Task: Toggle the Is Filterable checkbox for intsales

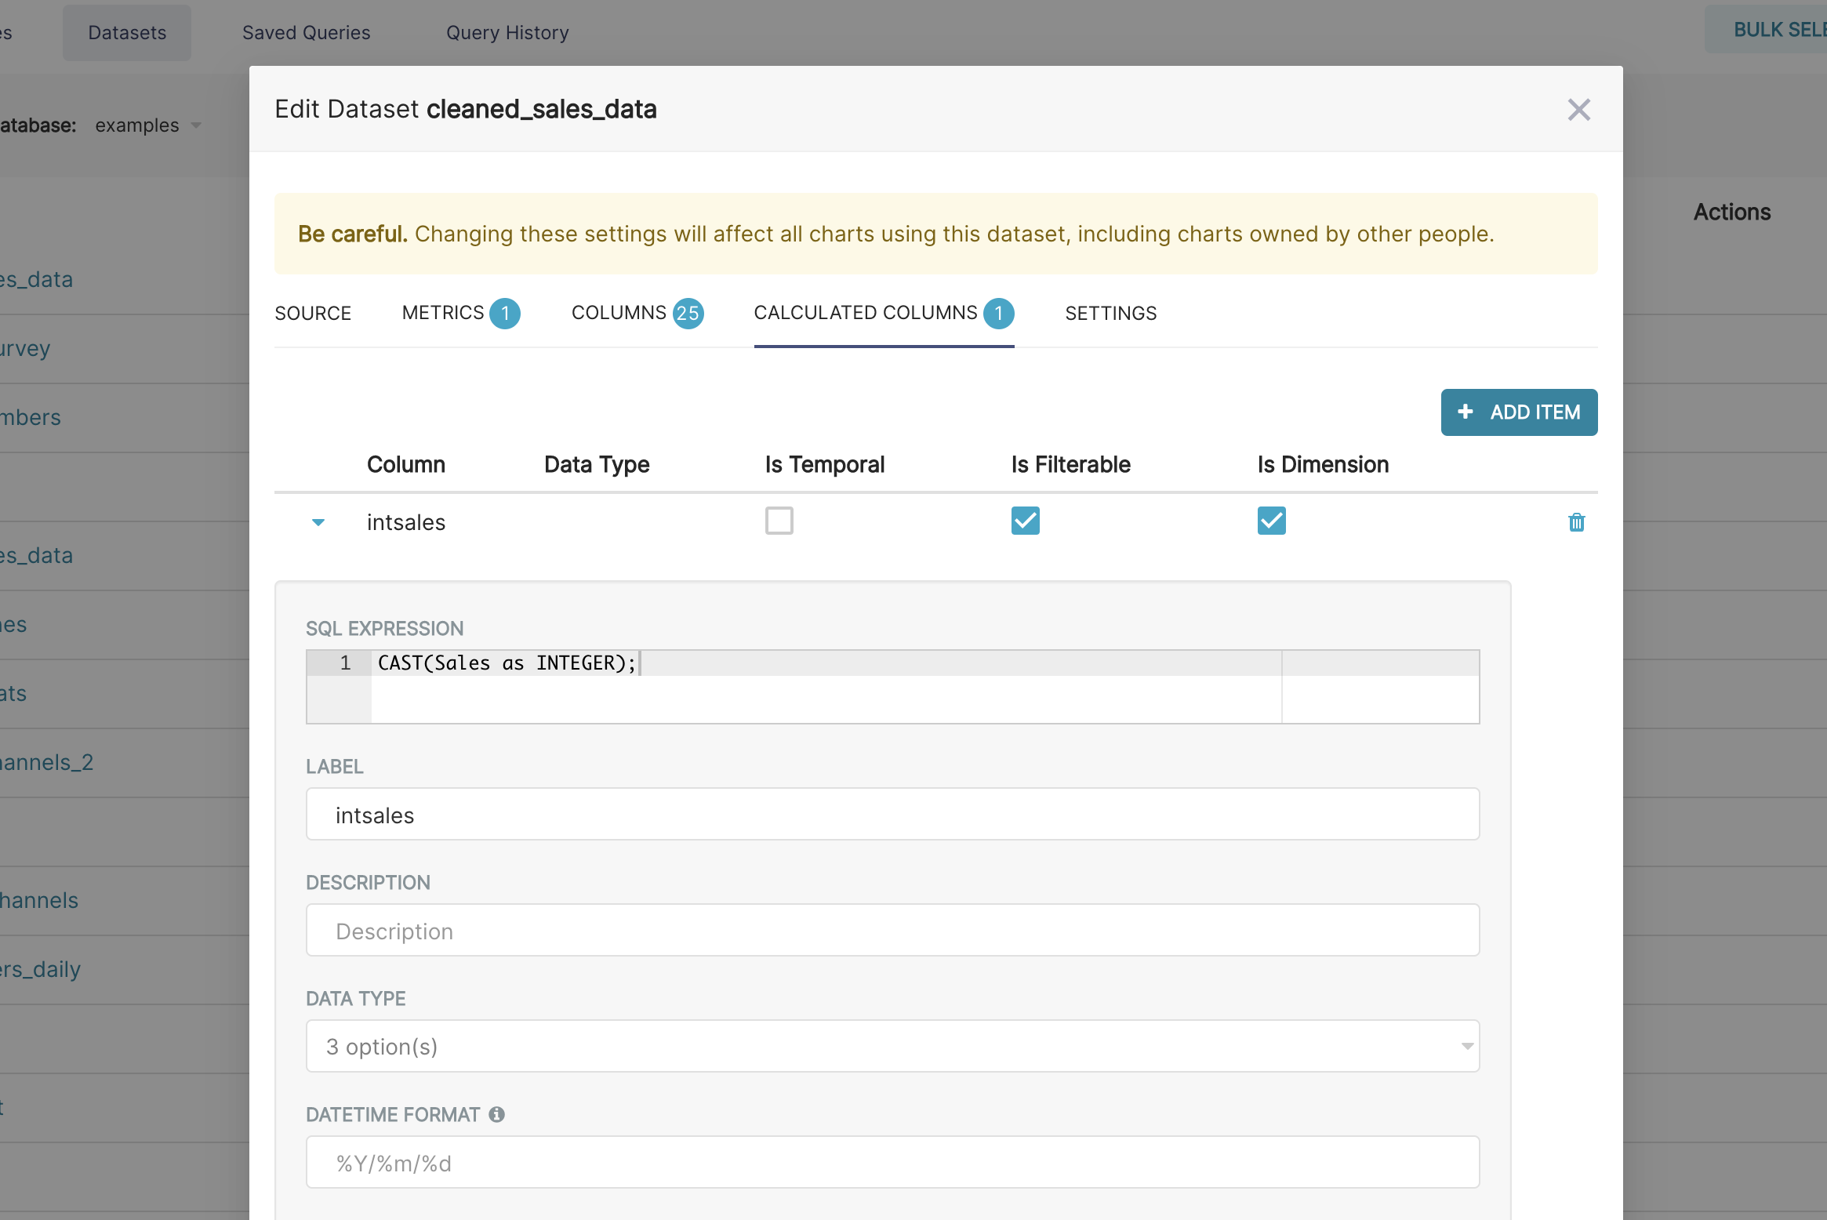Action: (x=1025, y=519)
